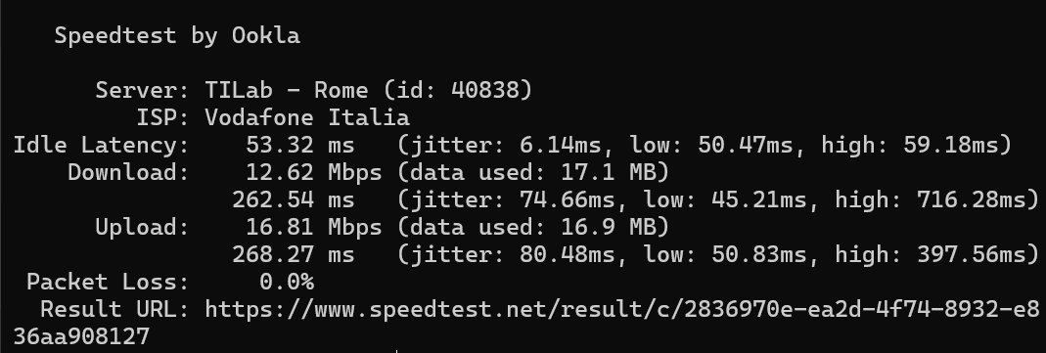Click the 'Packet Loss:' label
Screen dimensions: 1046x353
point(109,282)
